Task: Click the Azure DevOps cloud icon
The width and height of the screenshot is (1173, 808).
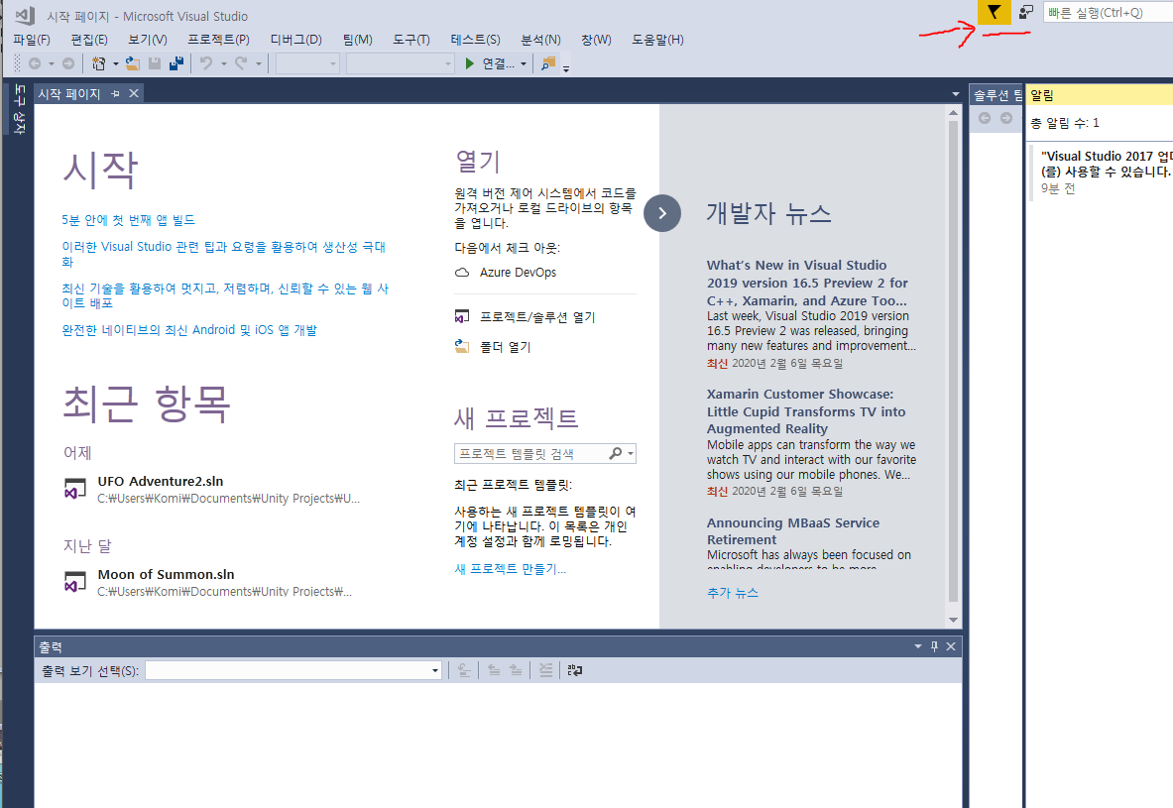Action: point(462,273)
